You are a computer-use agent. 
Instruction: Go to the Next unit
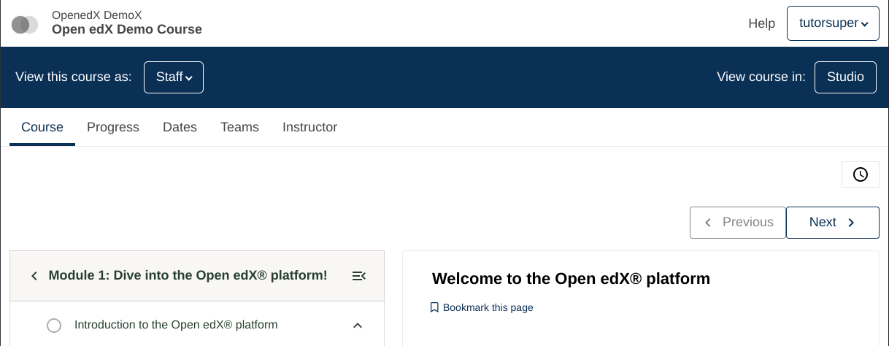pos(833,223)
